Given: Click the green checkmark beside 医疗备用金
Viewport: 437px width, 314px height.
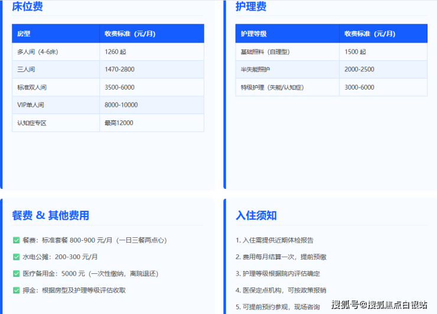Looking at the screenshot, I should coord(17,274).
